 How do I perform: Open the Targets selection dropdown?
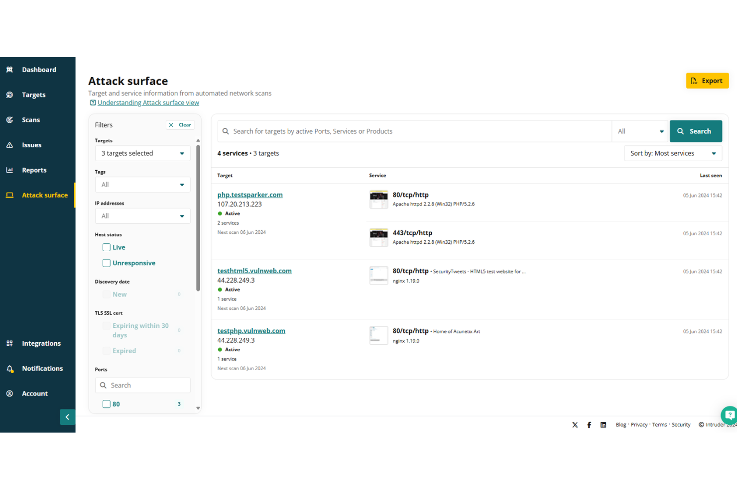click(x=142, y=153)
